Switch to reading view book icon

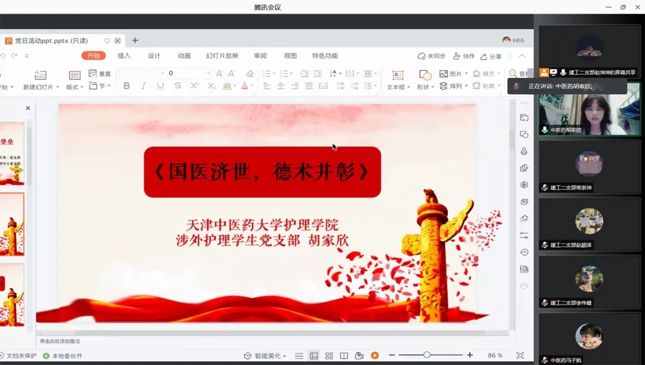pos(344,355)
